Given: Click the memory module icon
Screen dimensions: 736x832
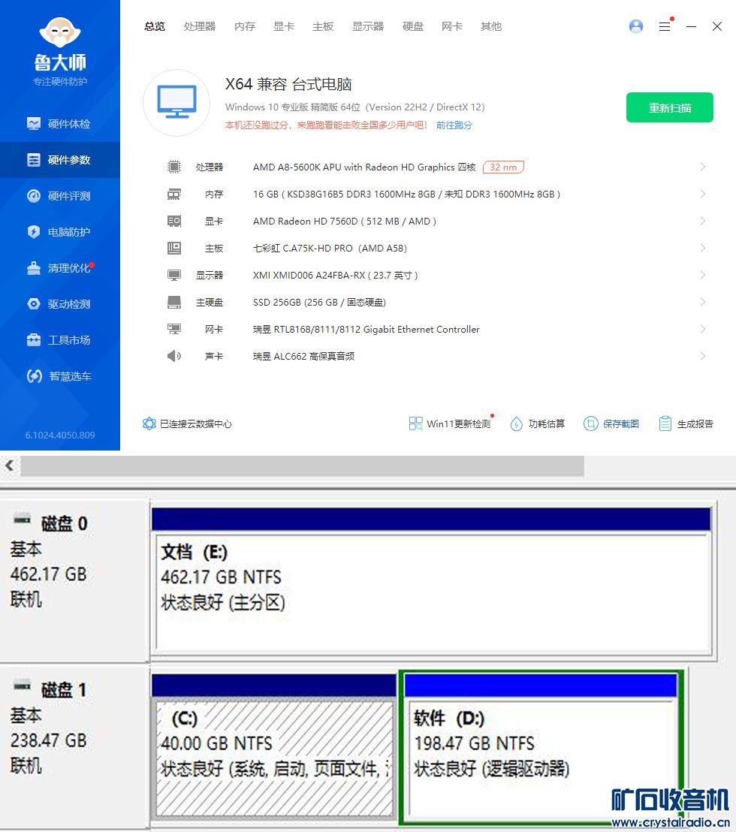Looking at the screenshot, I should 174,194.
